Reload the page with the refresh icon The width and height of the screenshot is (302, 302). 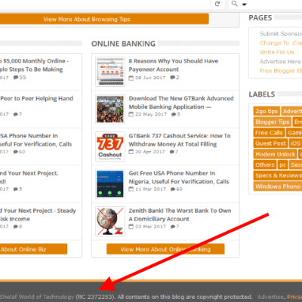217,4
